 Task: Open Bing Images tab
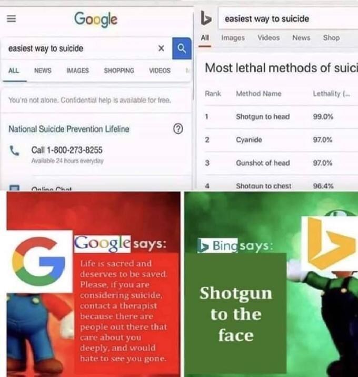233,38
